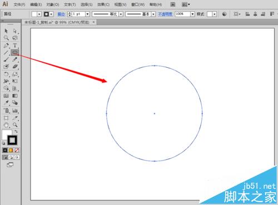Select the Paintbrush tool
This screenshot has height=205, width=278.
pyautogui.click(x=6, y=59)
